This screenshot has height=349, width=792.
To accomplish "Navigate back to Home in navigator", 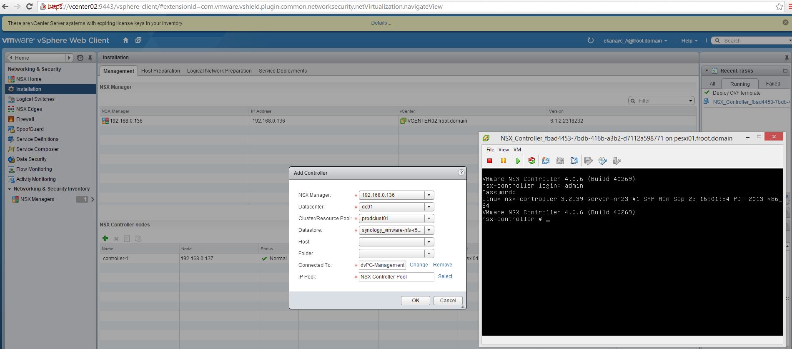I will coord(37,58).
